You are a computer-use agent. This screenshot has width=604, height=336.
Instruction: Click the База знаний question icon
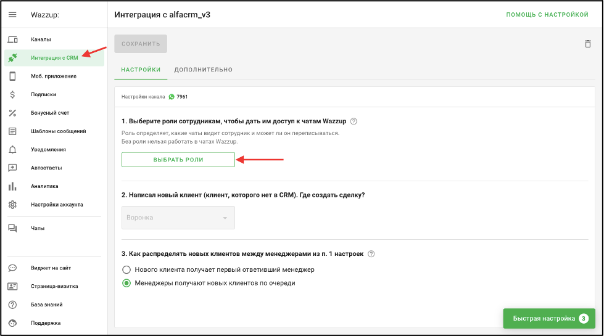click(x=13, y=305)
